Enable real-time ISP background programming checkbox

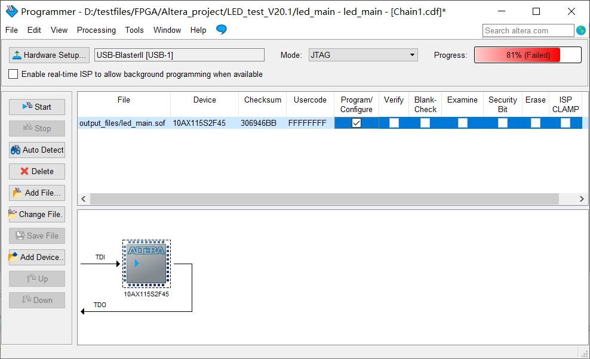coord(13,74)
